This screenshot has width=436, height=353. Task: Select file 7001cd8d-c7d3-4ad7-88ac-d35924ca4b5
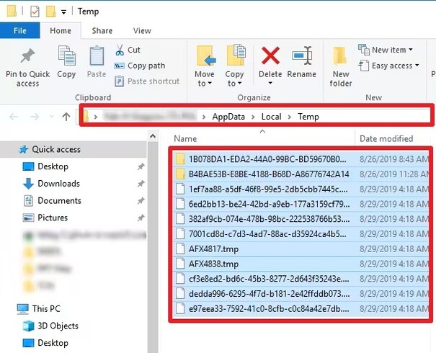[x=301, y=234]
